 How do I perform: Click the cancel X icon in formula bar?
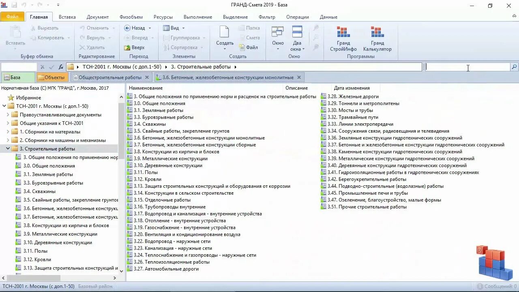click(x=42, y=67)
